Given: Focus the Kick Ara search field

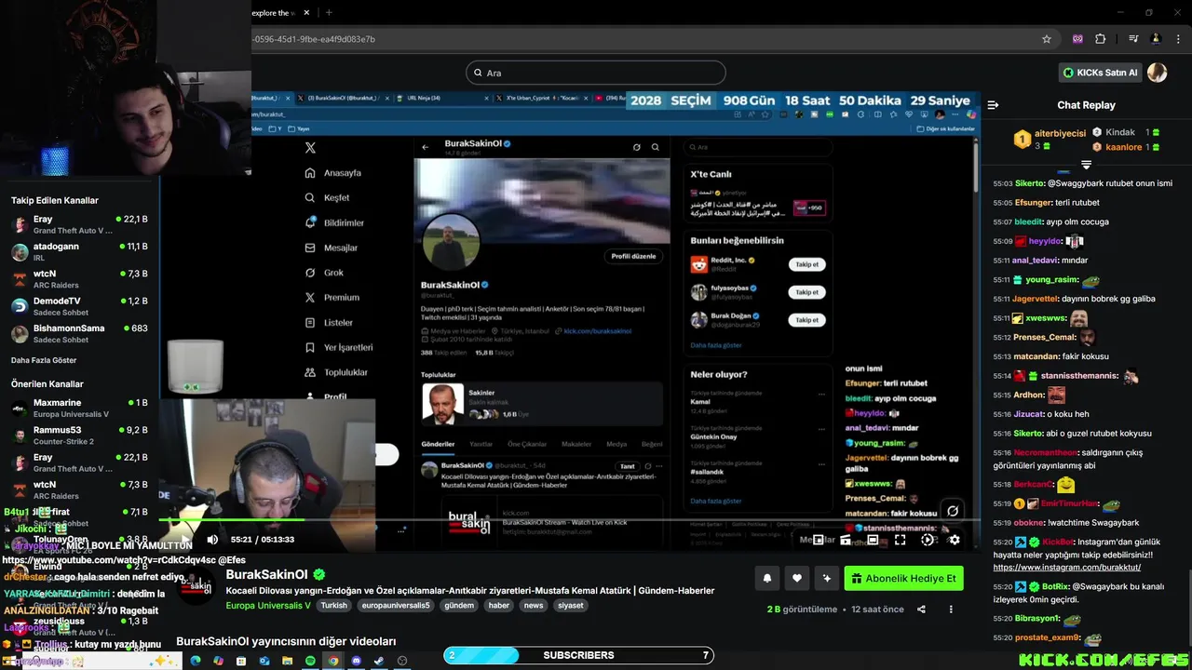Looking at the screenshot, I should 596,73.
